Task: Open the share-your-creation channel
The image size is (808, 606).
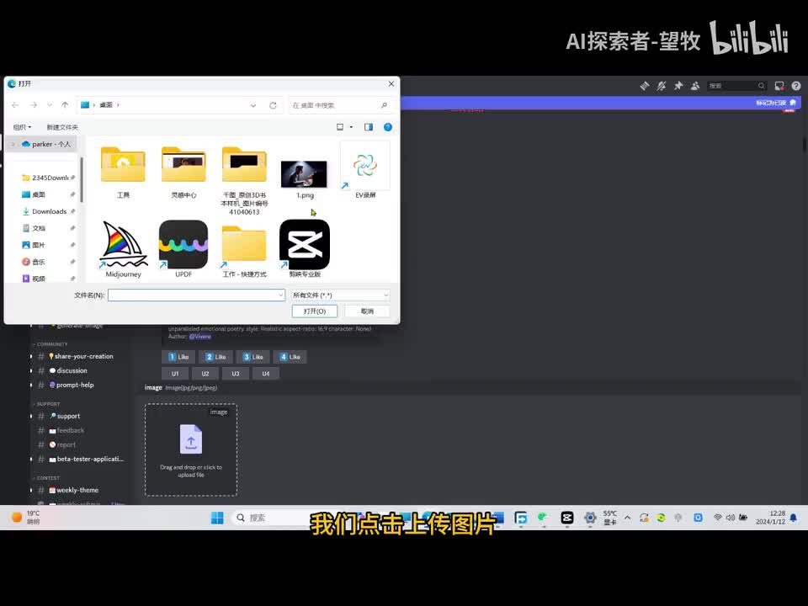Action: point(84,356)
